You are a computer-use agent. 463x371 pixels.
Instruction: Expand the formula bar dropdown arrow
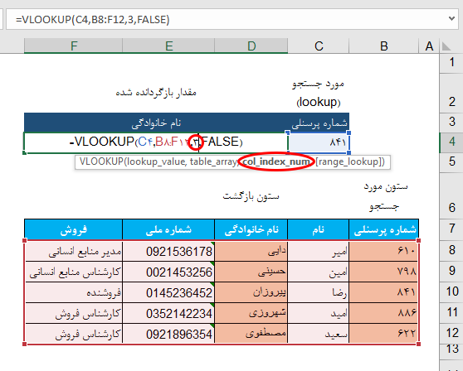pos(451,18)
